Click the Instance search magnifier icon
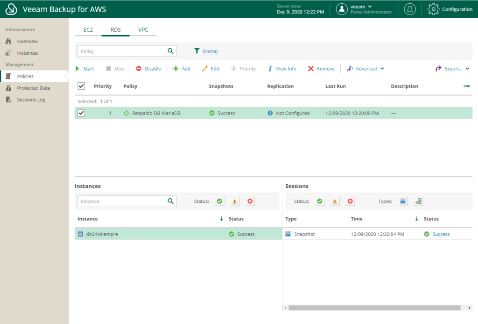Screen dimensions: 478x324 170,201
